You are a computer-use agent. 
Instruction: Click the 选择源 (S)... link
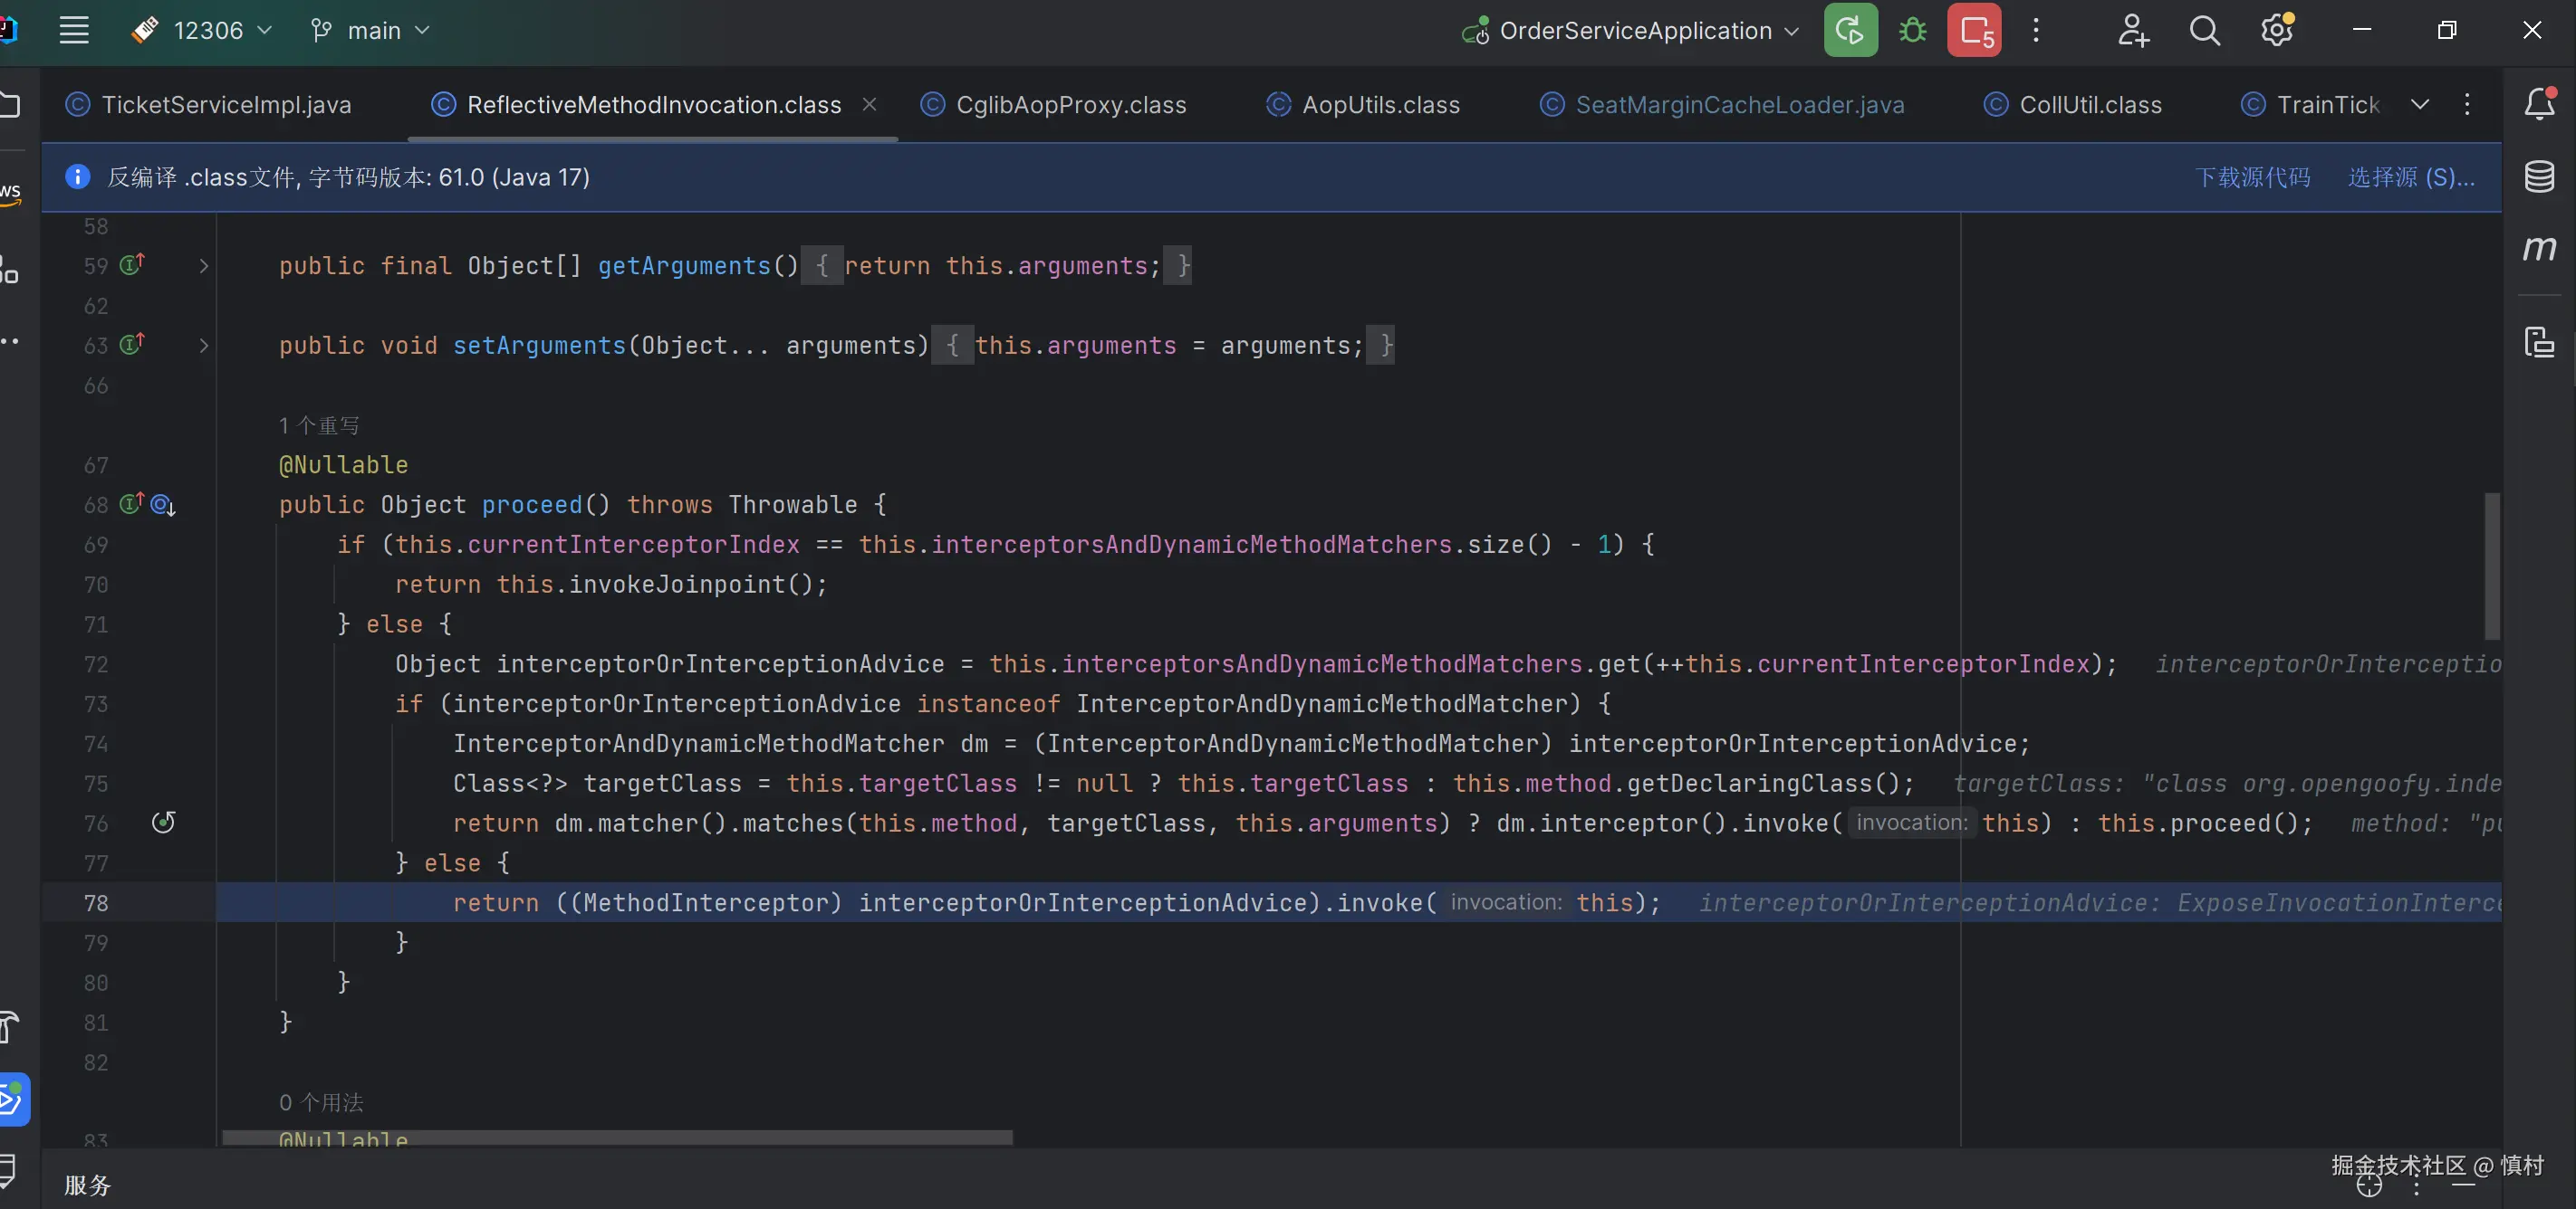point(2411,176)
